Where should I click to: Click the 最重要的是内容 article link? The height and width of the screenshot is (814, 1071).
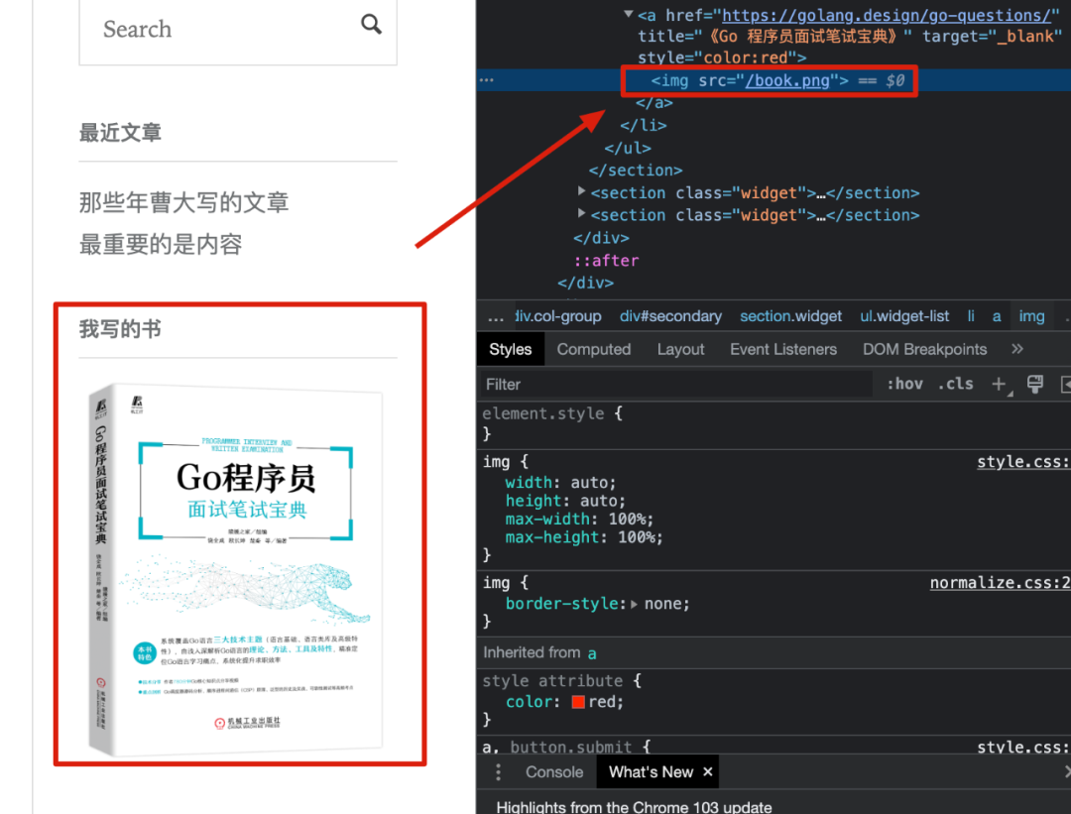pos(161,245)
